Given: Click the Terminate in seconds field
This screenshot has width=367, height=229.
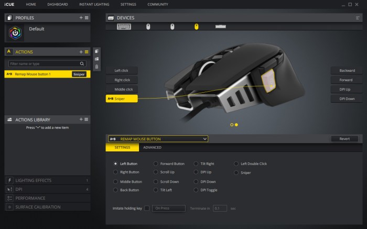Looking at the screenshot, I should coord(220,208).
